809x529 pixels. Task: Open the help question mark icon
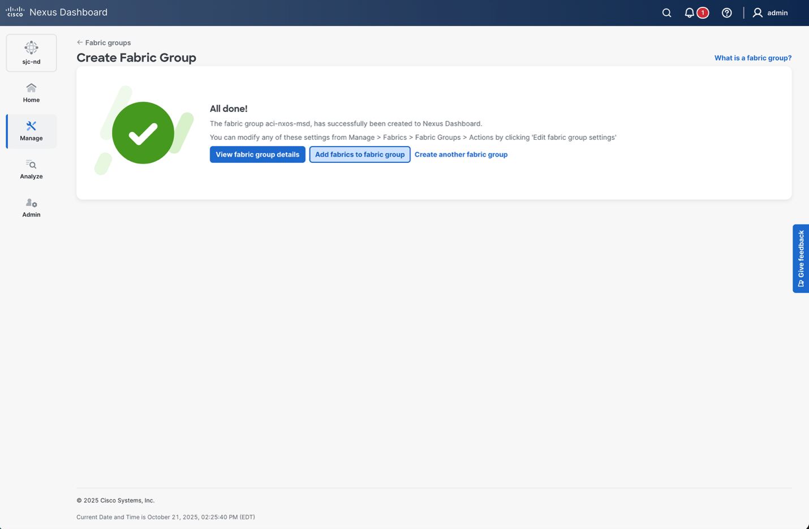tap(727, 12)
